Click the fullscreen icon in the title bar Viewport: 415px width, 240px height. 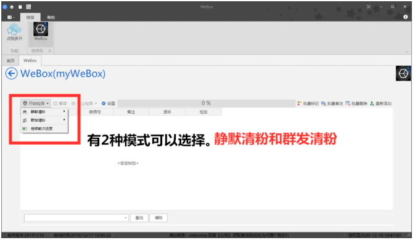(369, 7)
